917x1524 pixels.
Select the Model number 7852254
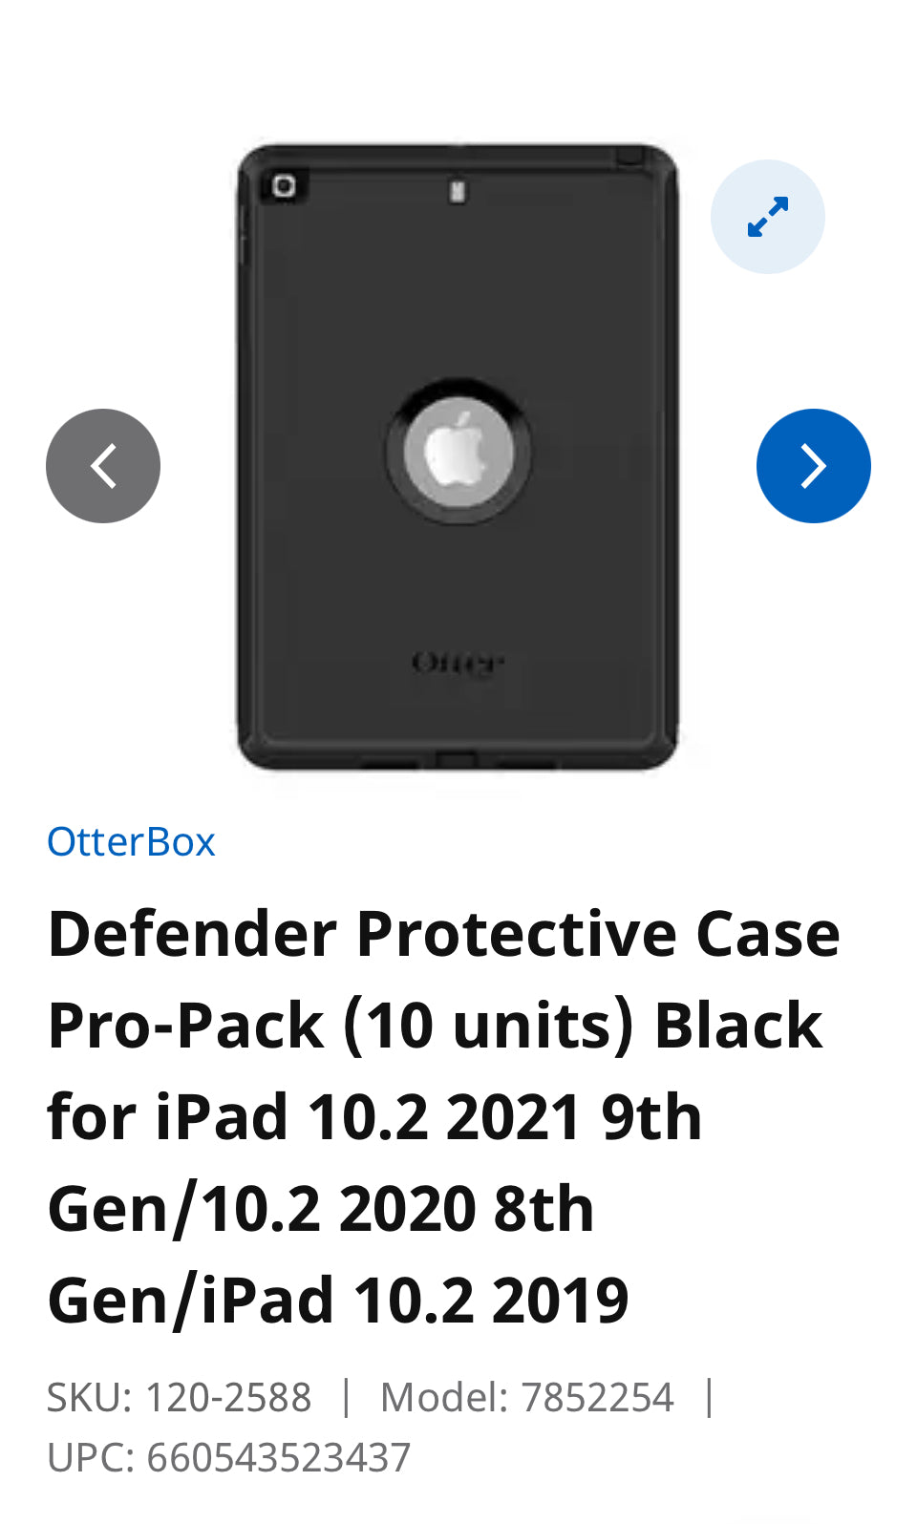598,1398
